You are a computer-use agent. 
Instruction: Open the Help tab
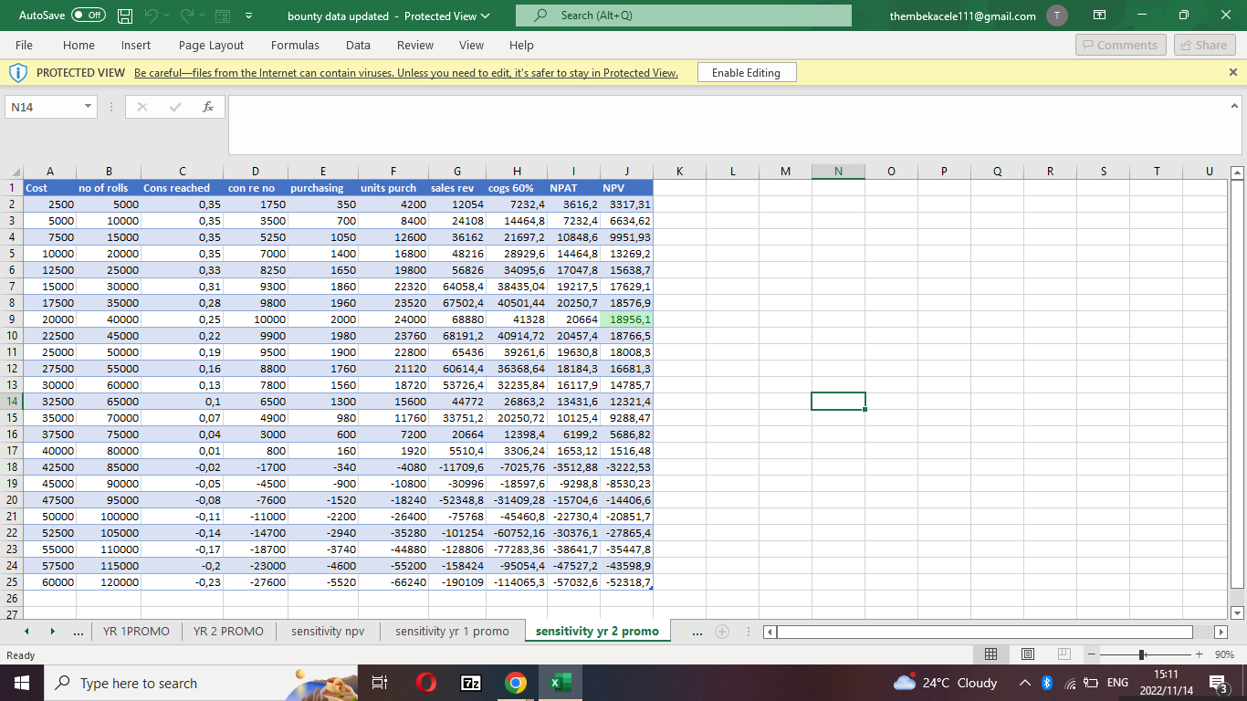point(521,45)
